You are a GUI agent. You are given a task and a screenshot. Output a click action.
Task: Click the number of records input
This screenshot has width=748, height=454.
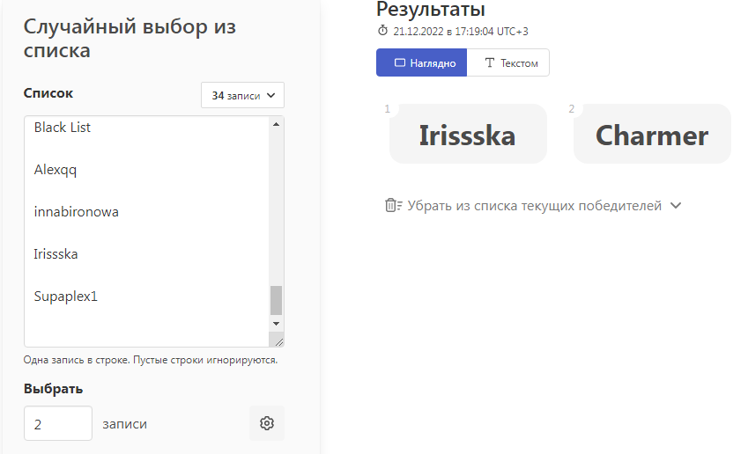(x=58, y=423)
